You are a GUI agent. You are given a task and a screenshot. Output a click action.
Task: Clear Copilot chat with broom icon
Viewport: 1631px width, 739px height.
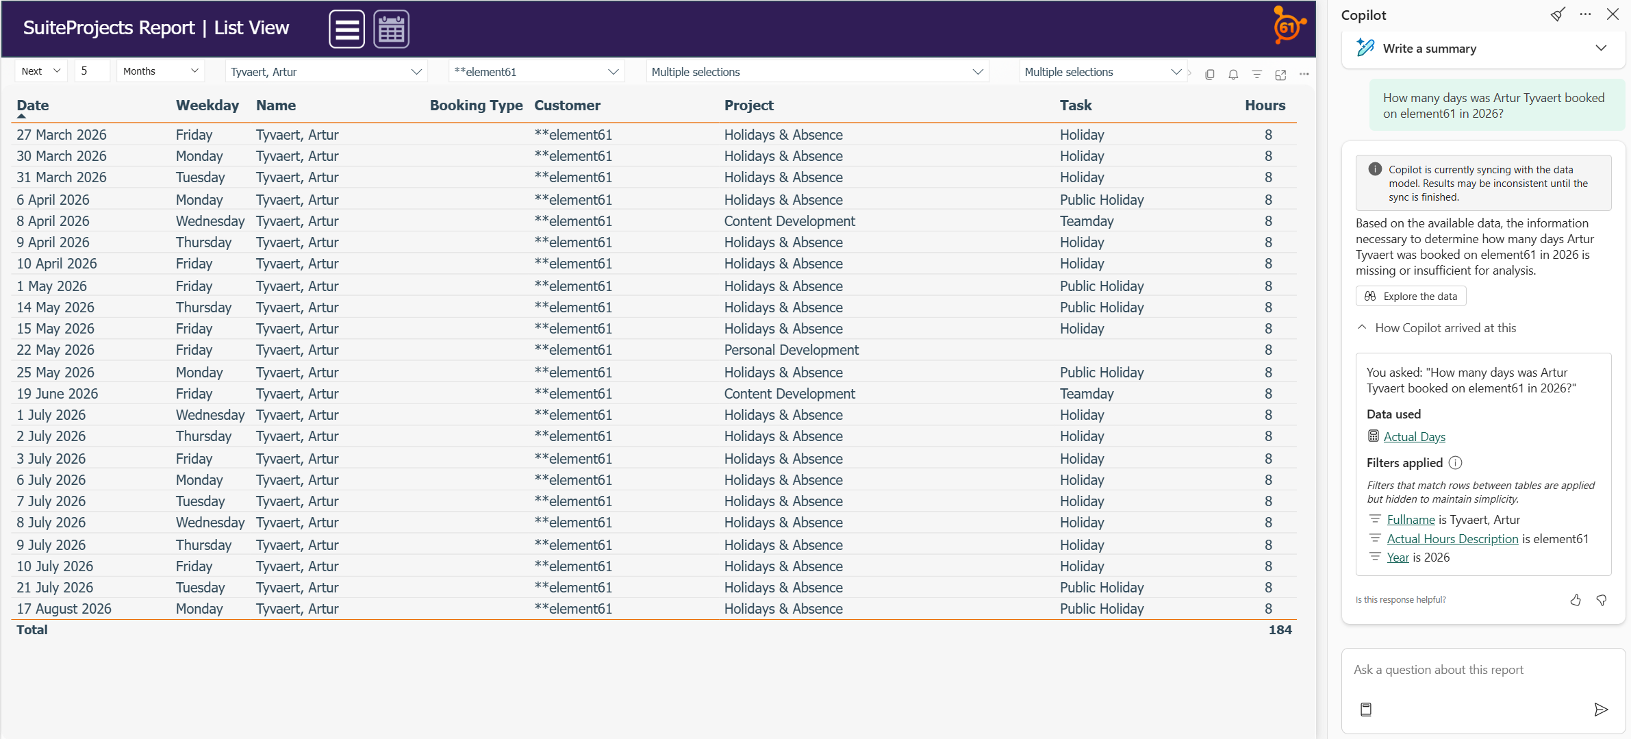tap(1557, 14)
